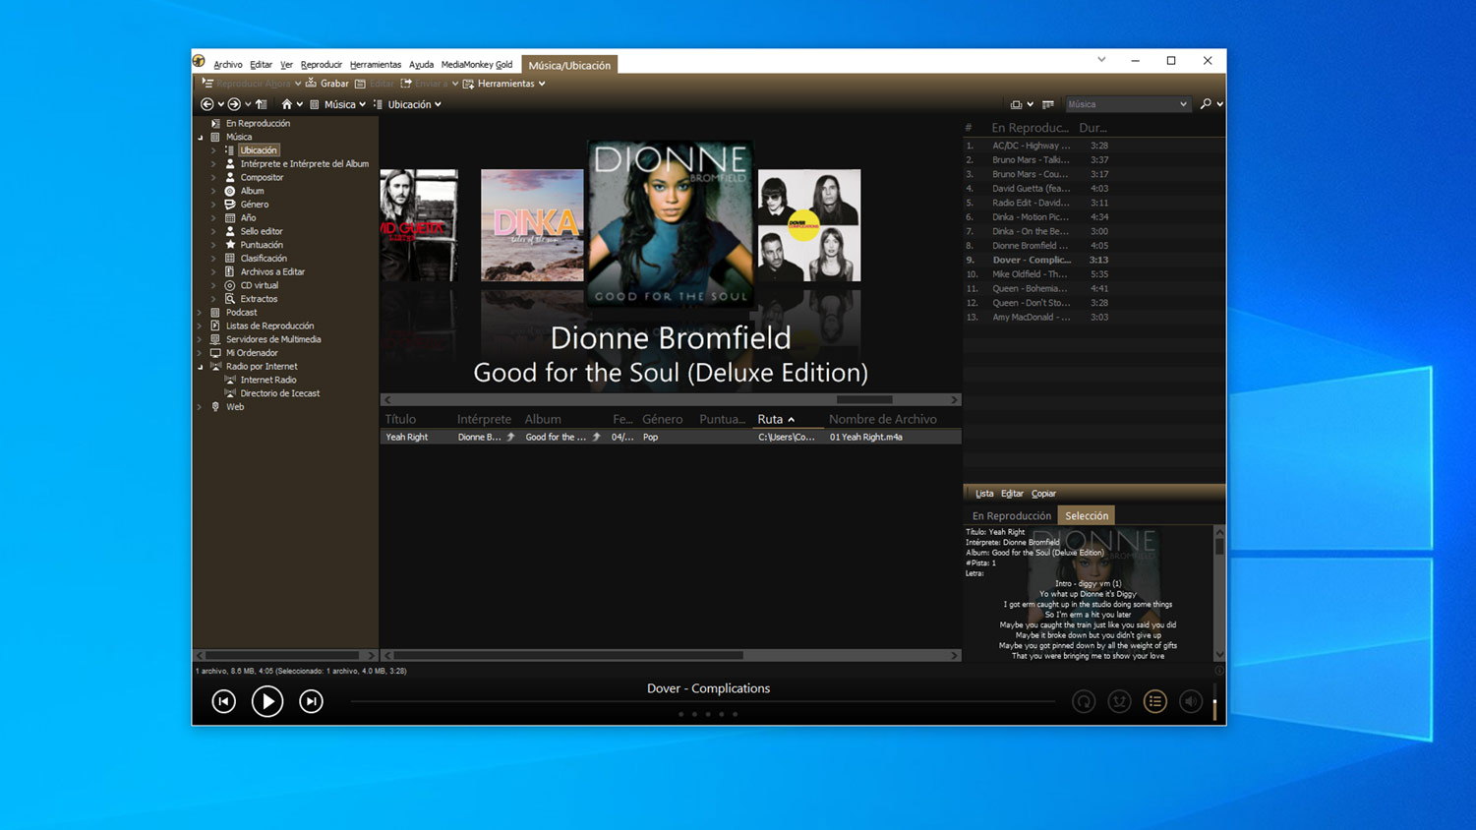Open the Editar menu in menu bar
This screenshot has height=830, width=1476.
tap(261, 65)
